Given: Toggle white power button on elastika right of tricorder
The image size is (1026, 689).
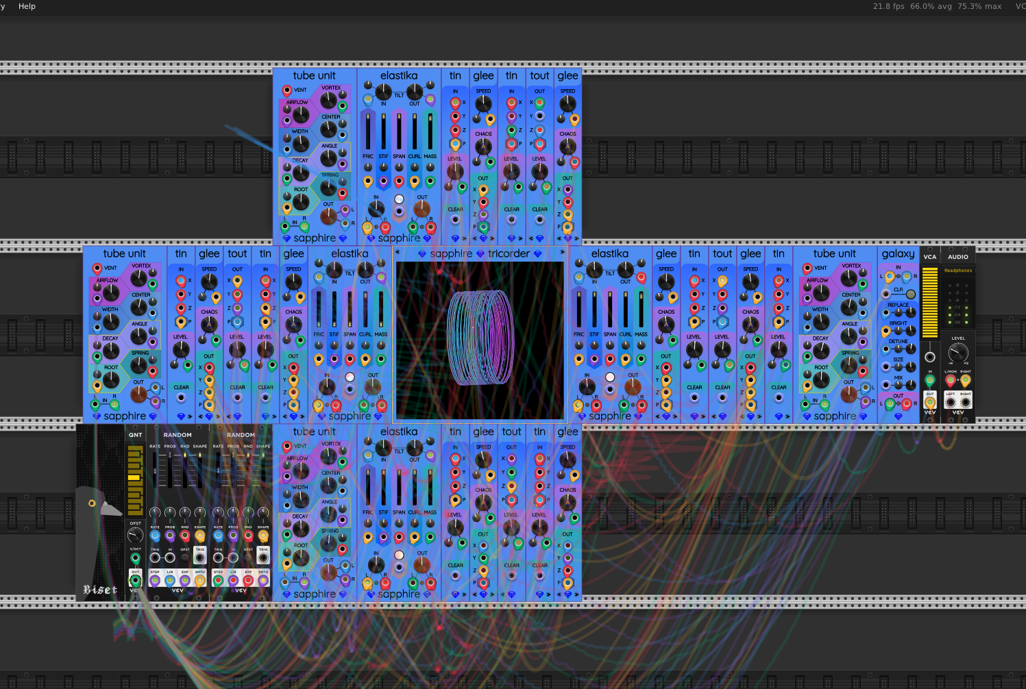Looking at the screenshot, I should 610,377.
